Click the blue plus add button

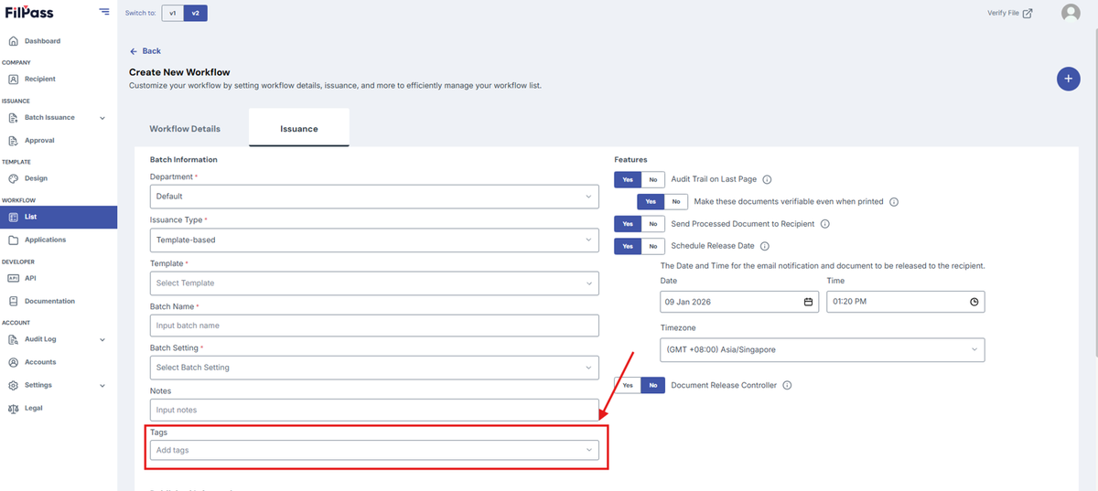[1068, 79]
